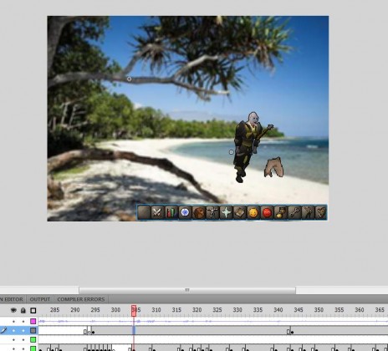Switch to the Output tab
This screenshot has height=351, width=388.
[40, 299]
